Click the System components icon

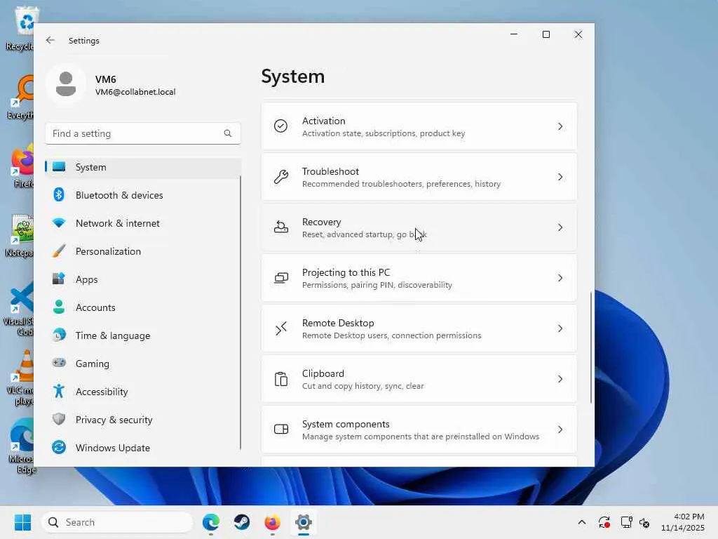[280, 430]
